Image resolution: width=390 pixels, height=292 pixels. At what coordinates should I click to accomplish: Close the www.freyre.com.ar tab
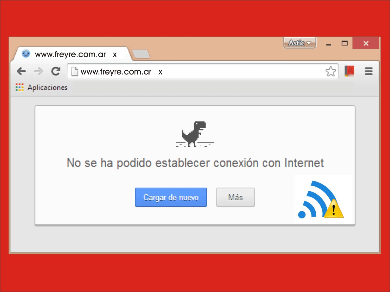click(x=115, y=55)
